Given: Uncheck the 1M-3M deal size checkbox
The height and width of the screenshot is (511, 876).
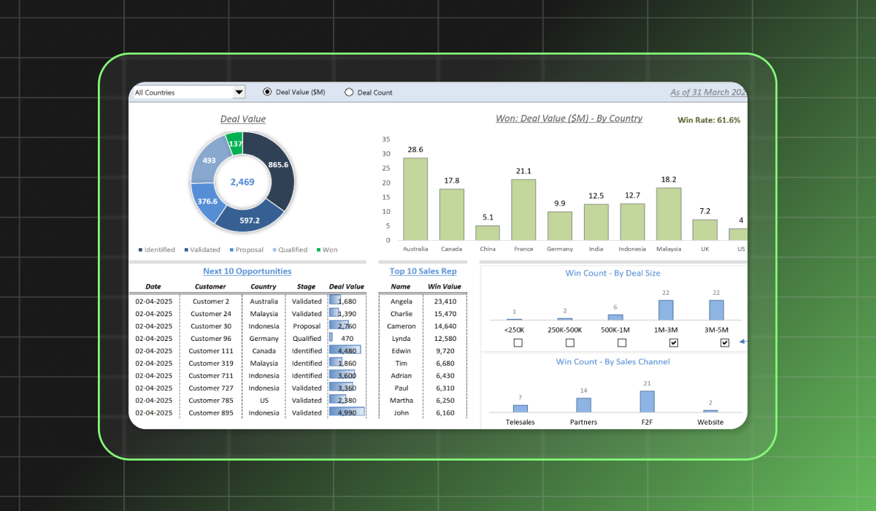Looking at the screenshot, I should 673,342.
